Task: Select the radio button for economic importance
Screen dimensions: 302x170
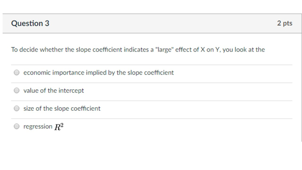Action: tap(17, 72)
